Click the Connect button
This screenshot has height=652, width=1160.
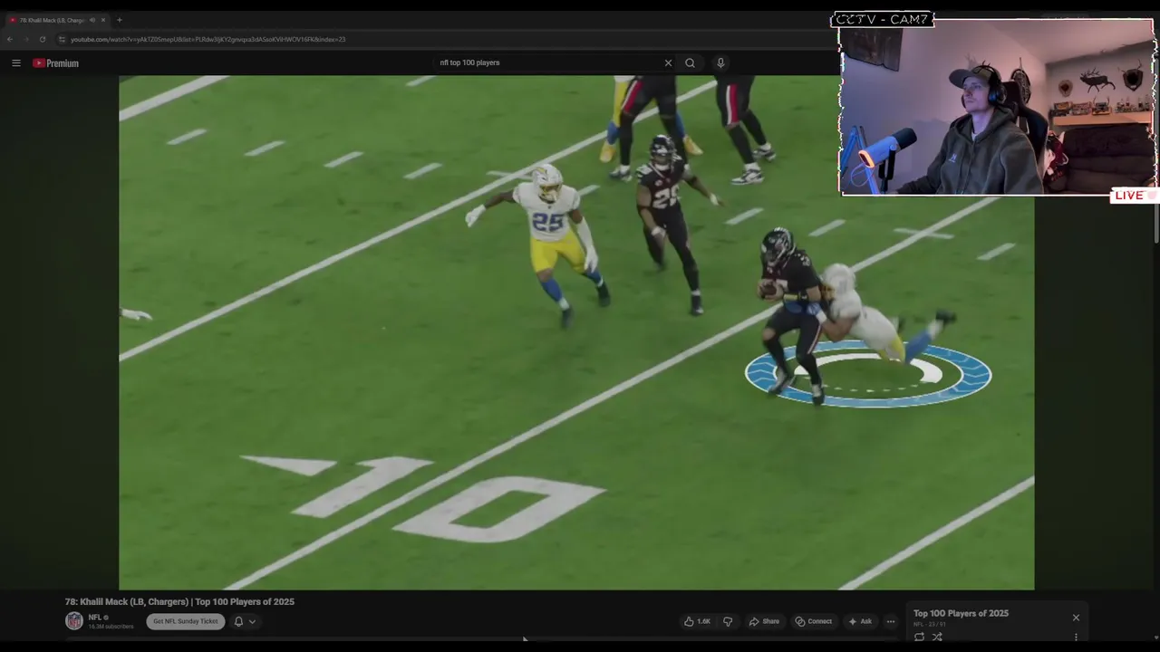pyautogui.click(x=813, y=621)
